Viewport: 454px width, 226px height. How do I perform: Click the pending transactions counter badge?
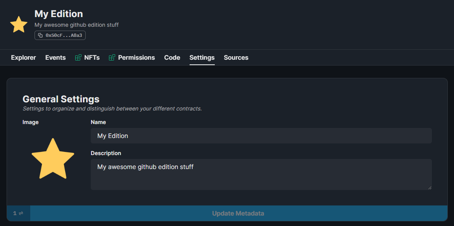coord(14,213)
